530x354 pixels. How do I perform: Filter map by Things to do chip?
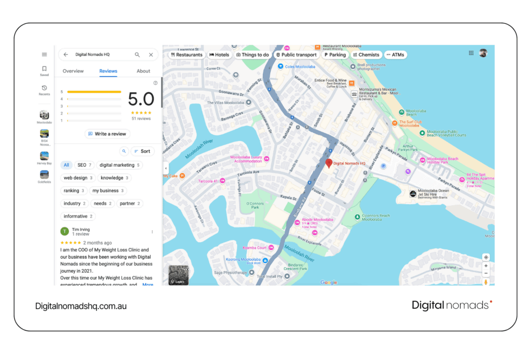253,55
